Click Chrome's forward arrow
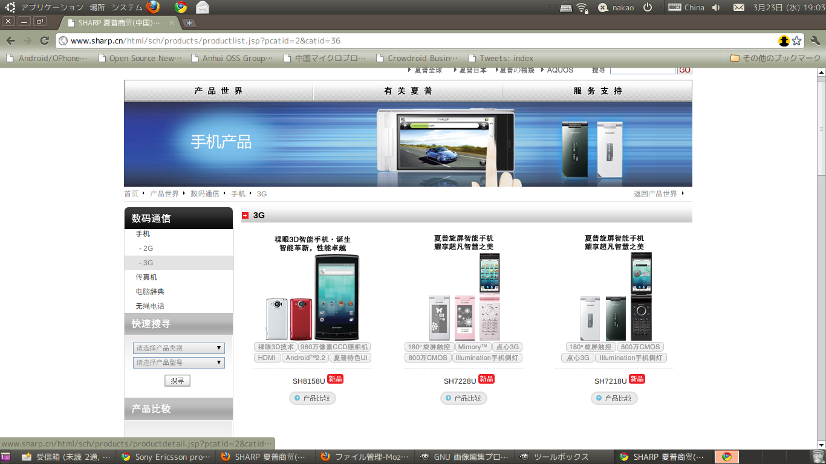826x464 pixels. point(27,40)
